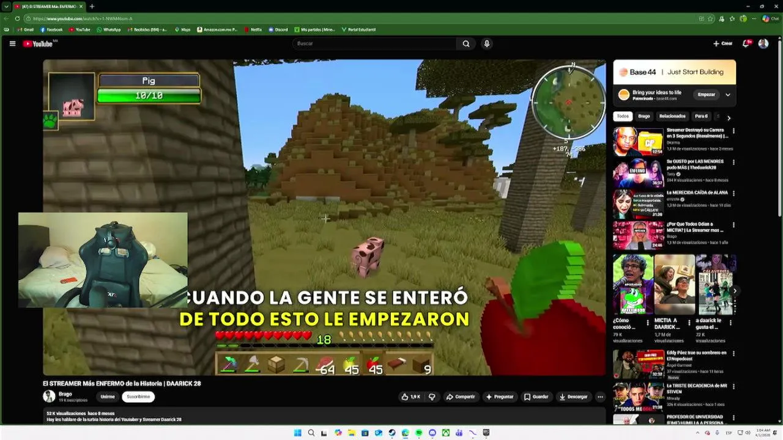This screenshot has height=440, width=783.
Task: Open the YouTube guide hamburger menu
Action: (x=12, y=43)
